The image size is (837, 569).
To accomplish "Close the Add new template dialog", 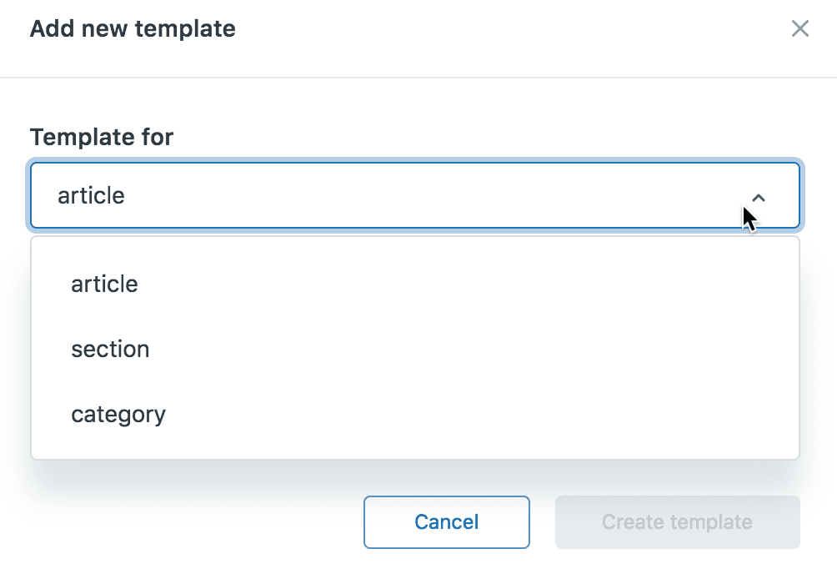I will tap(799, 28).
